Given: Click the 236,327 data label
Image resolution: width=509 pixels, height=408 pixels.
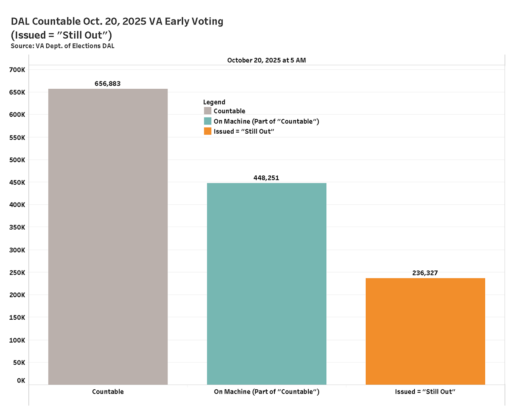Looking at the screenshot, I should (425, 273).
